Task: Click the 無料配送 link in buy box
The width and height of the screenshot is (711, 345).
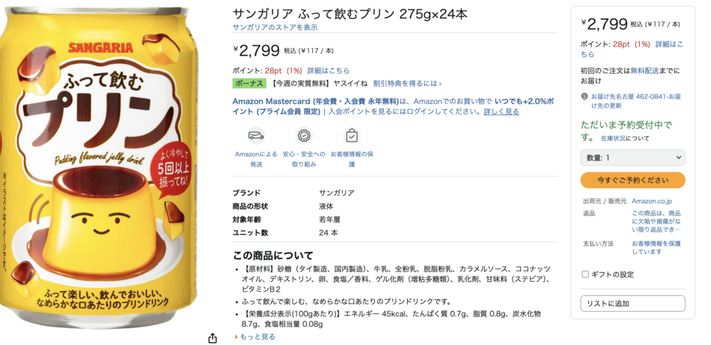Action: click(x=644, y=71)
